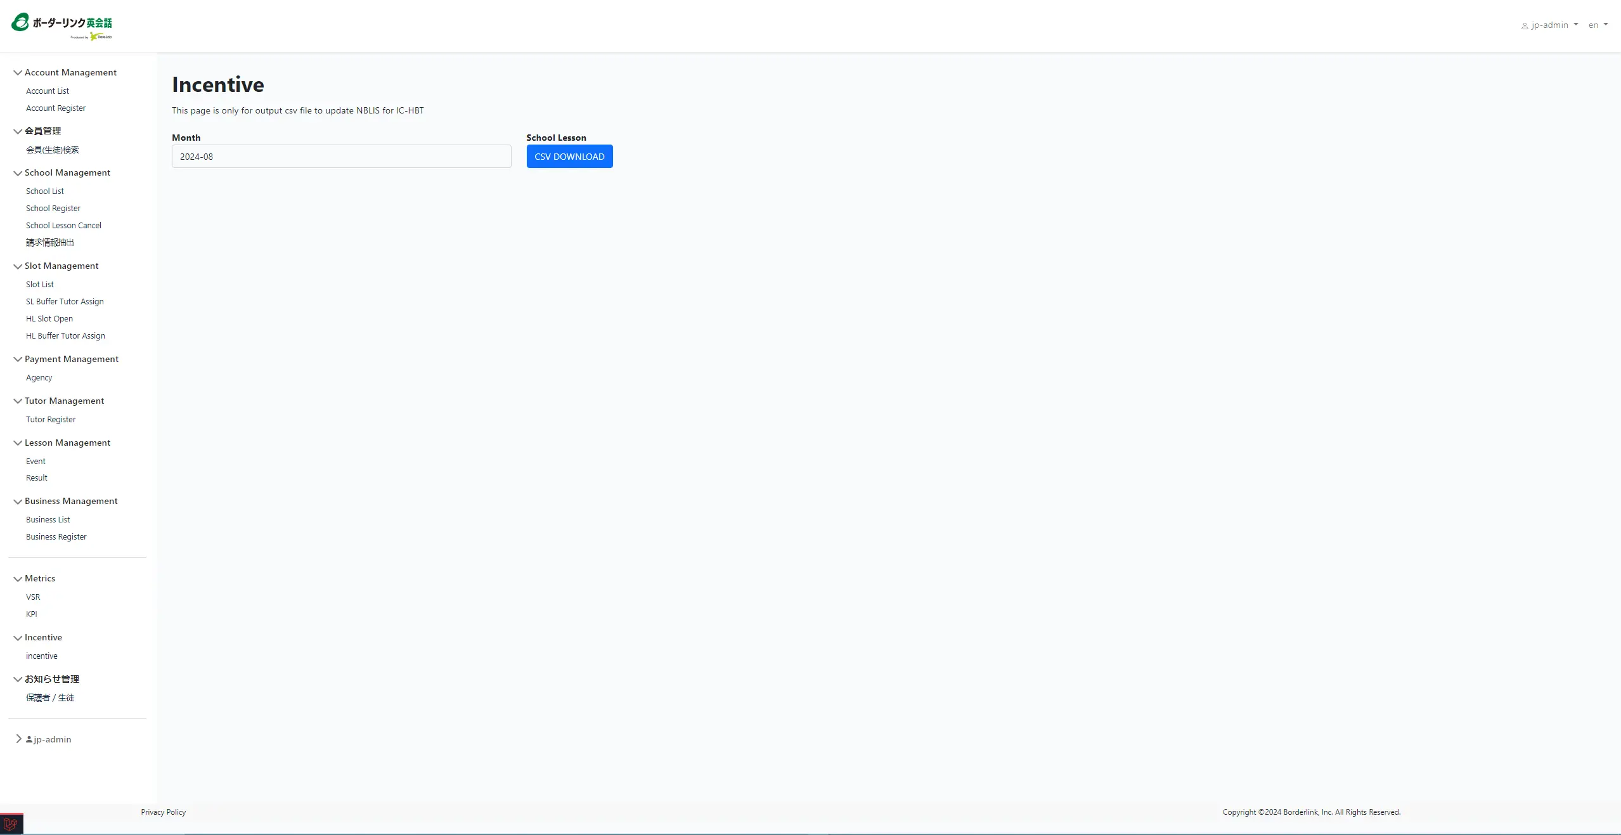
Task: Select the 会員(生徒)検索 menu item
Action: [x=53, y=150]
